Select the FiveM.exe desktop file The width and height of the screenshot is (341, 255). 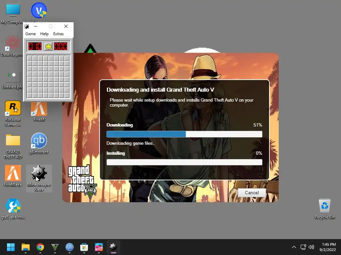pos(13,176)
